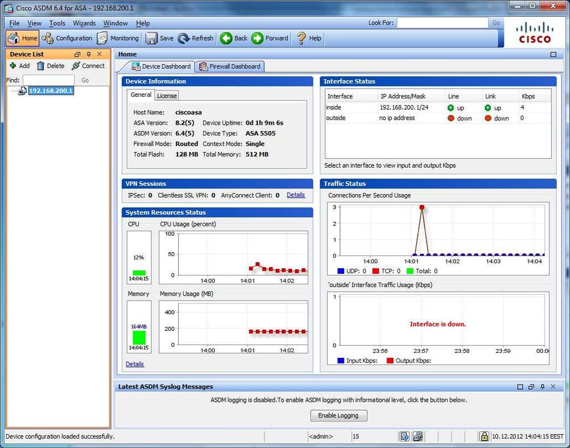Click the Interface column header

(352, 96)
